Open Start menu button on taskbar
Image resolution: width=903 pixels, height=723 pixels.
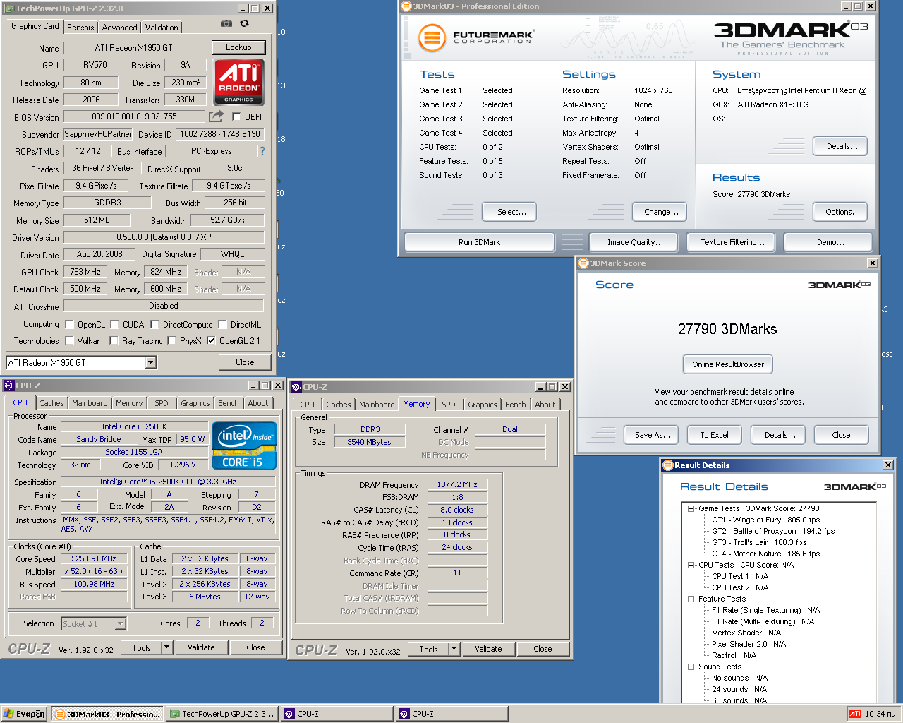click(25, 714)
